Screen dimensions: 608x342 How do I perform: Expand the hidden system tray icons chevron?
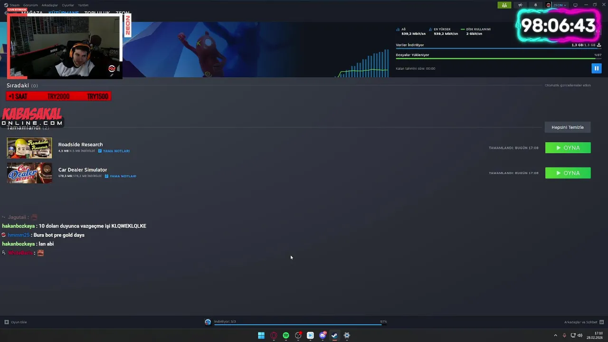coord(555,335)
